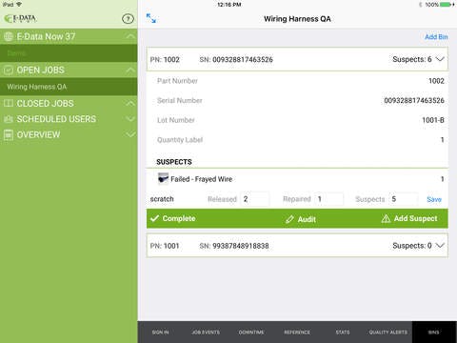Click the PN: 1001 bin header text
The image size is (457, 343).
(165, 246)
